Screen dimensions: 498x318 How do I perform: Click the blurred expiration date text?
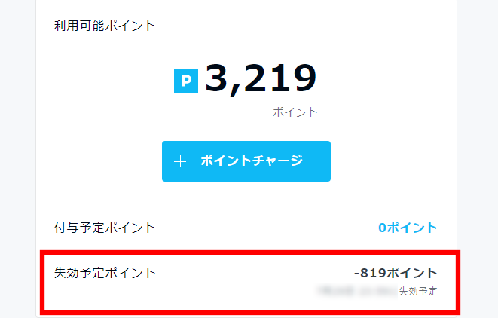click(356, 290)
